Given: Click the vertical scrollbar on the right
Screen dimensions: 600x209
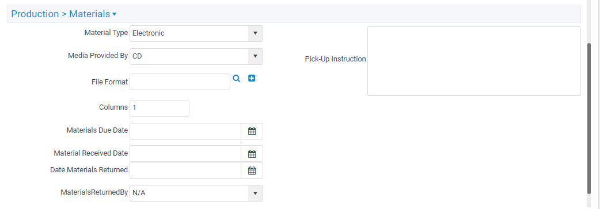Looking at the screenshot, I should pyautogui.click(x=589, y=118).
